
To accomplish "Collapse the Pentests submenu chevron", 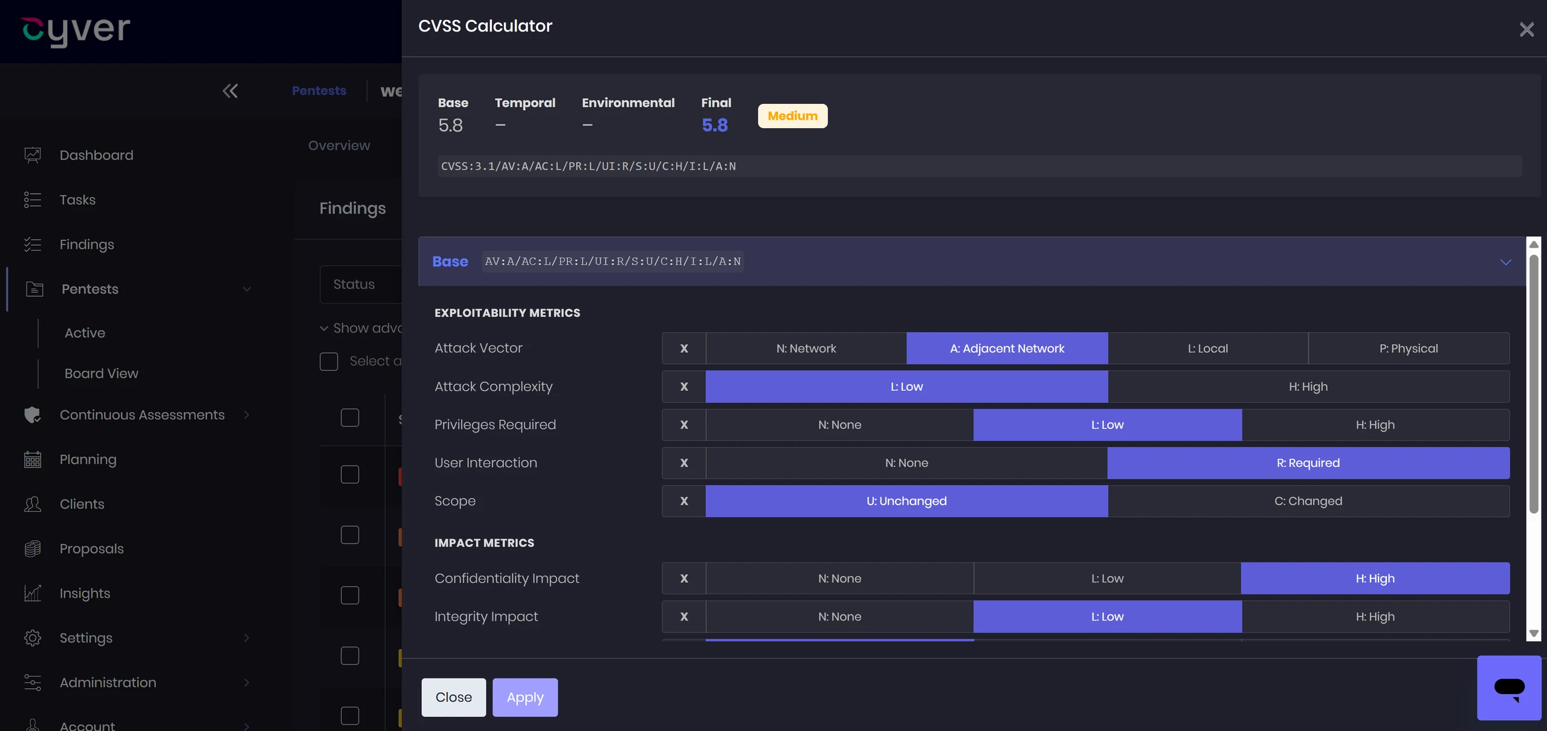I will pyautogui.click(x=247, y=289).
